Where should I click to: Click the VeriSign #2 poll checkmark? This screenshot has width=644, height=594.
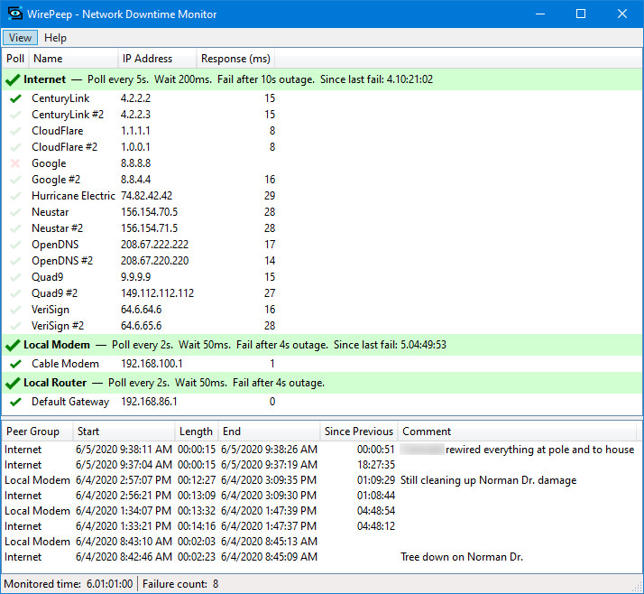tap(15, 326)
